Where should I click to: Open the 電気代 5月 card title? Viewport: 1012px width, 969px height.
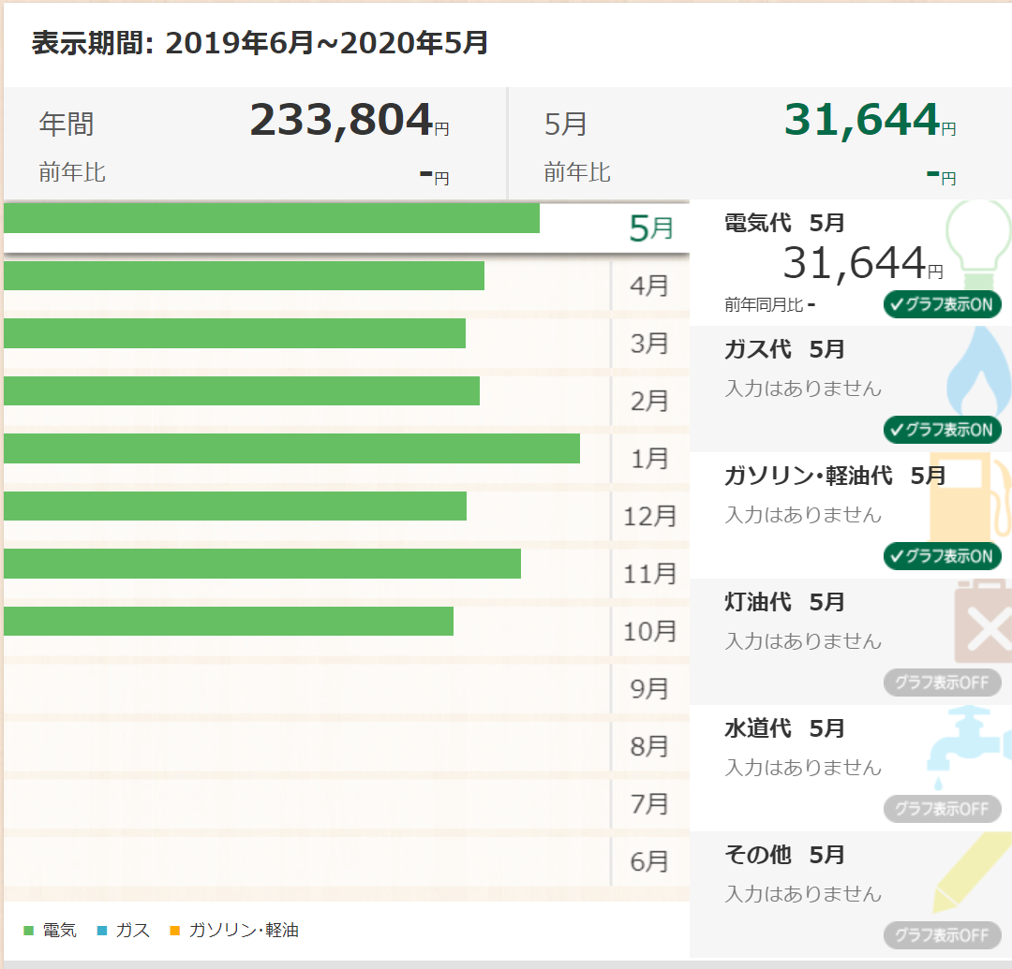(x=784, y=223)
